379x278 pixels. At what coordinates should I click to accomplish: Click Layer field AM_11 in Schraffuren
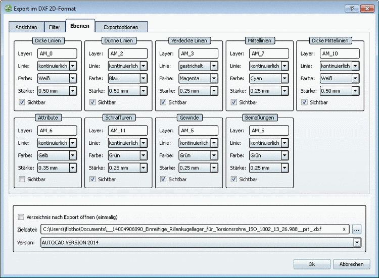[x=128, y=131]
